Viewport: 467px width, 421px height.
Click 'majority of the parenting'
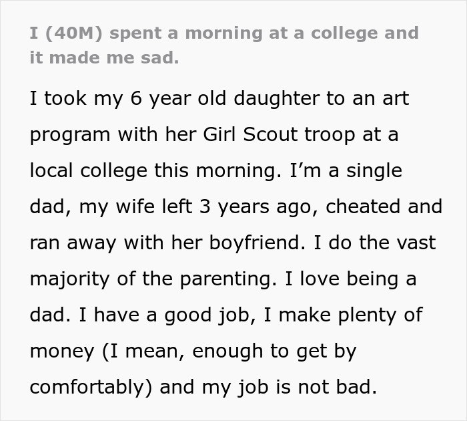(145, 279)
